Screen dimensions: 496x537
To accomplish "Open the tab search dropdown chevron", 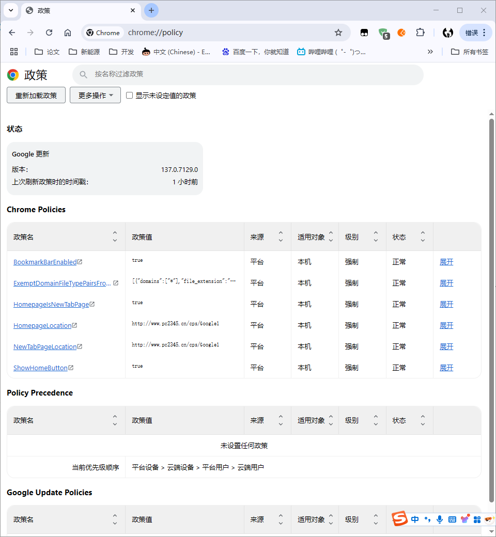I will [11, 10].
